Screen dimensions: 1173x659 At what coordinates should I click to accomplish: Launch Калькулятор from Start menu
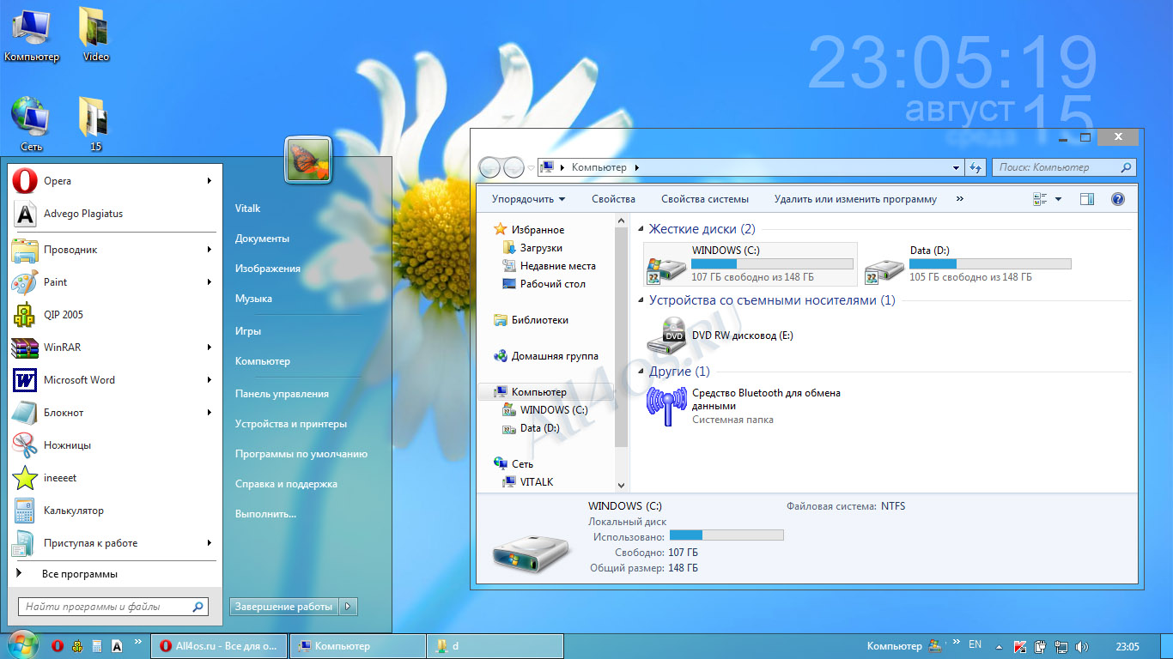(x=115, y=511)
